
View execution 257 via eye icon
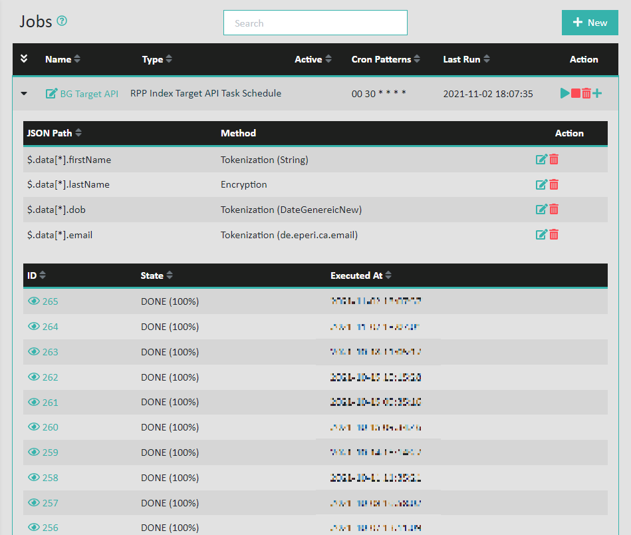pyautogui.click(x=34, y=503)
